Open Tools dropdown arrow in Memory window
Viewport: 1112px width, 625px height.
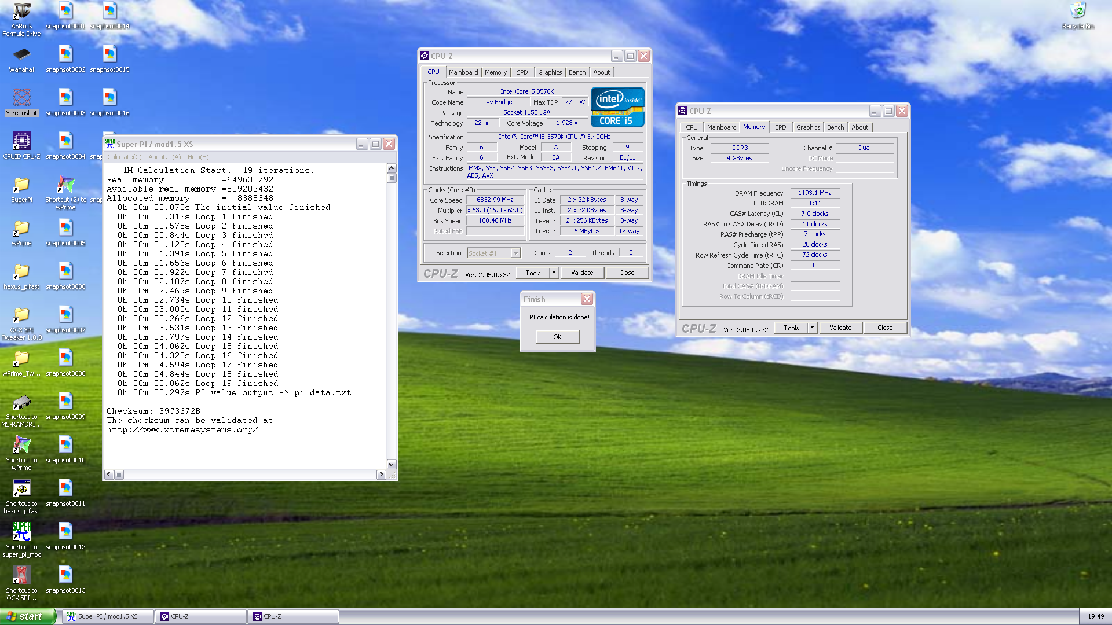[812, 328]
